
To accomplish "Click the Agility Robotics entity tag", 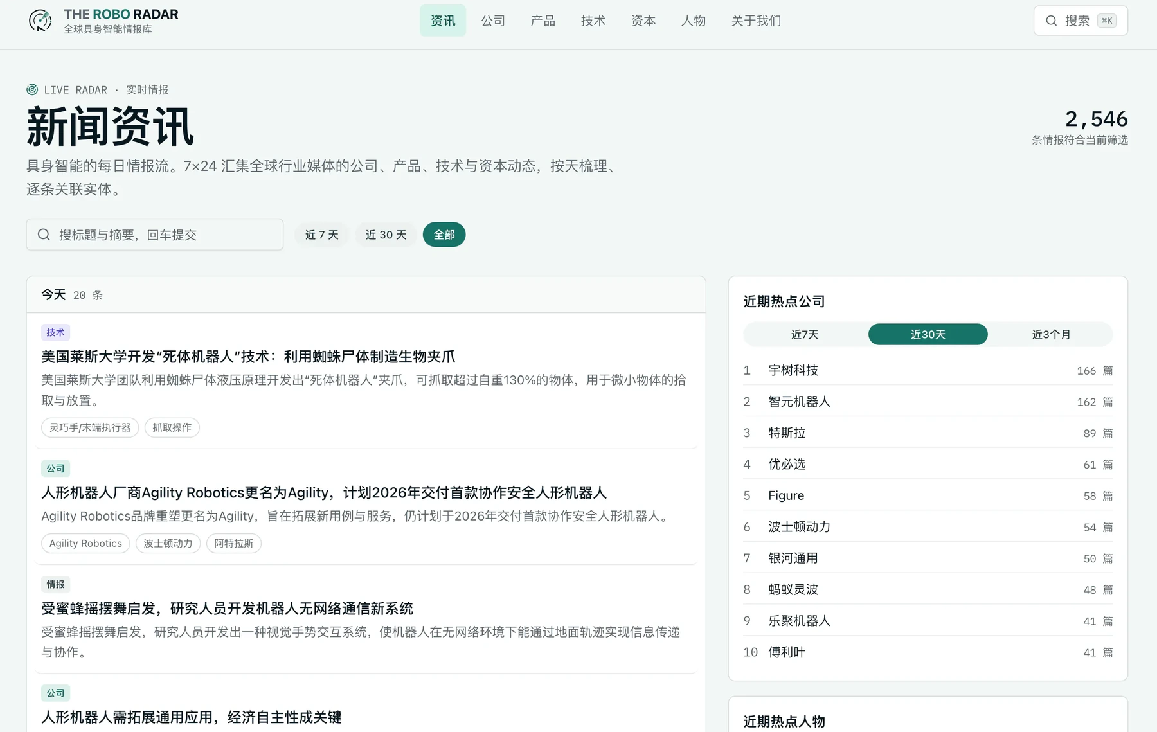I will tap(85, 543).
